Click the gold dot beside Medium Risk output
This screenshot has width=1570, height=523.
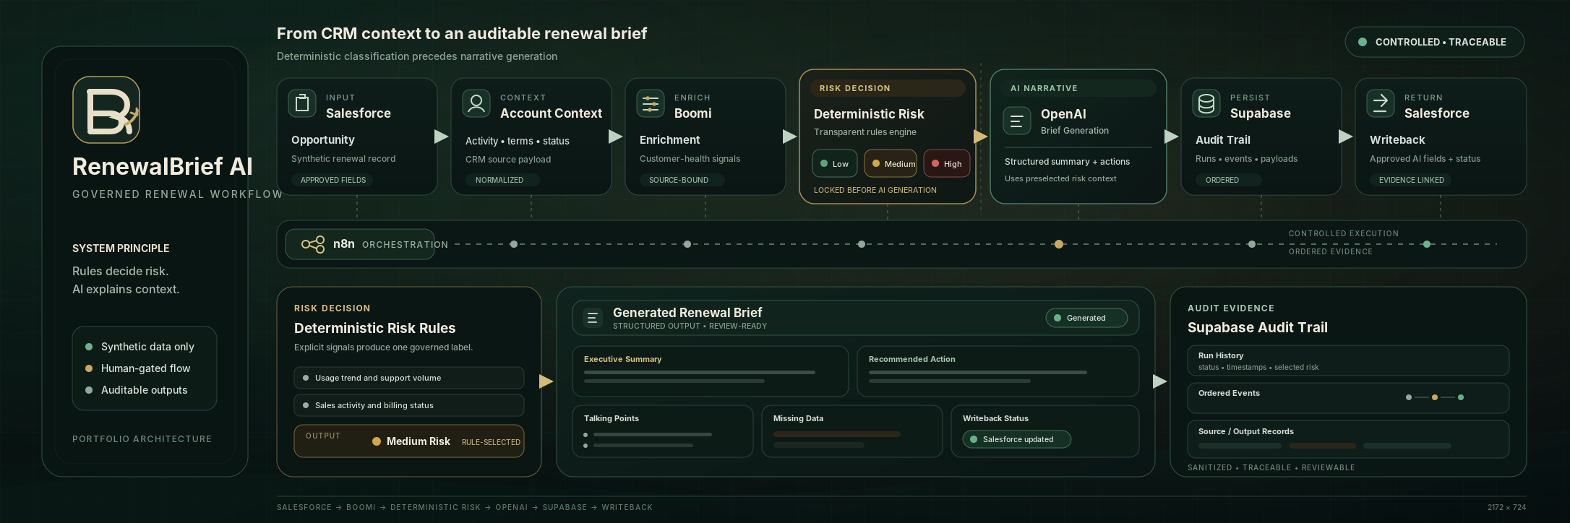pyautogui.click(x=377, y=441)
